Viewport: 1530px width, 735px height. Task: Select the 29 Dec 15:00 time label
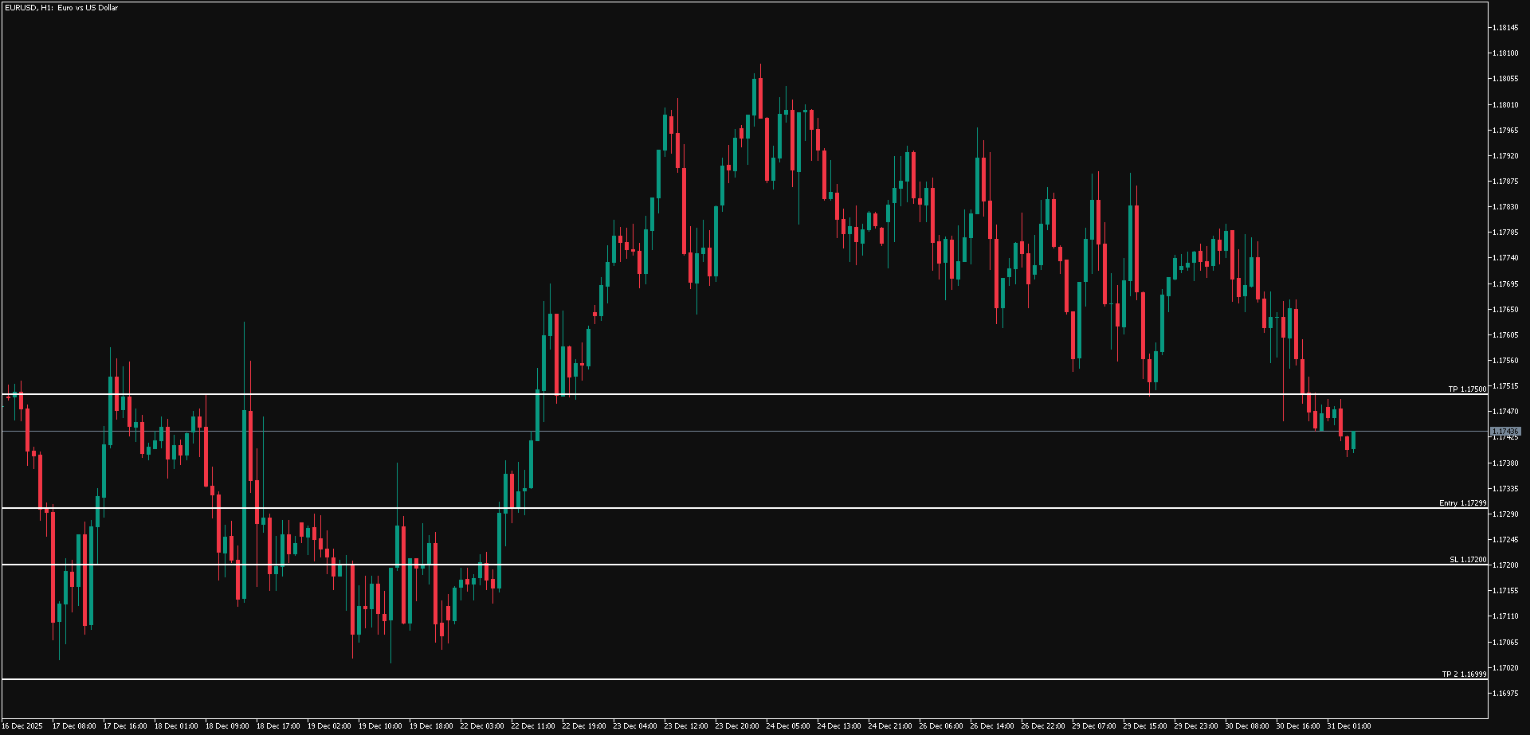tap(1145, 726)
